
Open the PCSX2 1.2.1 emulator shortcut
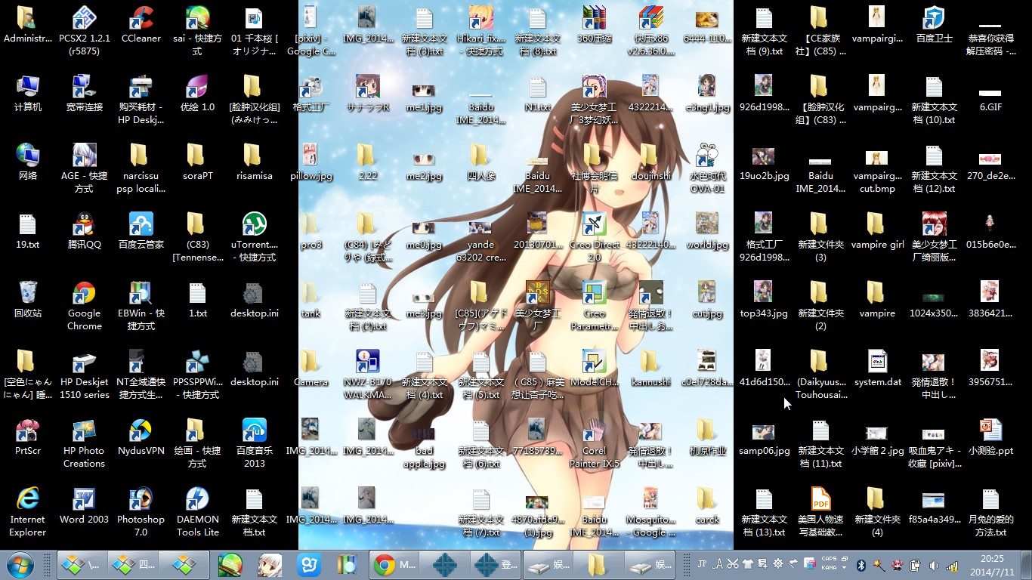pyautogui.click(x=84, y=17)
